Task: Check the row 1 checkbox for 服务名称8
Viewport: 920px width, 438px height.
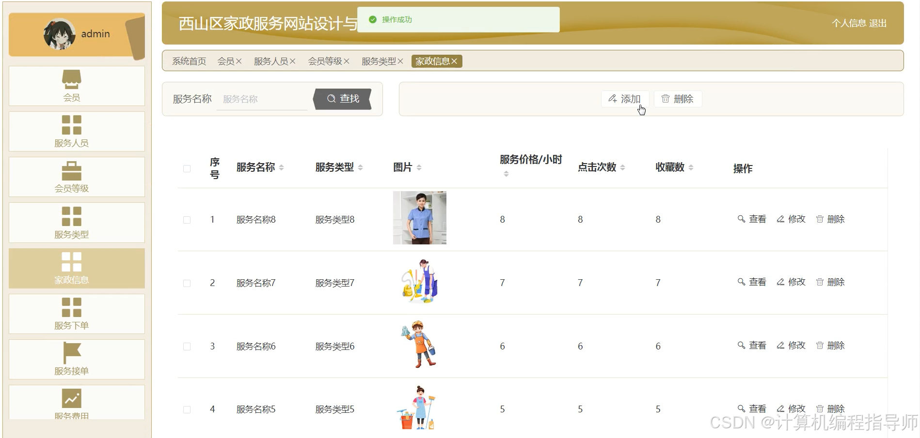Action: point(187,220)
